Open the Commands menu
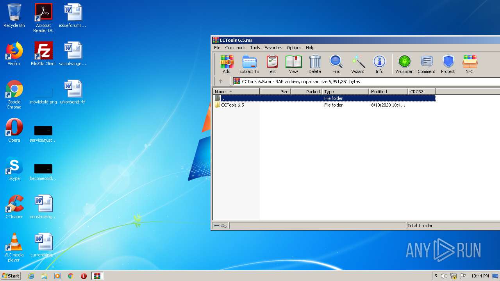Image resolution: width=500 pixels, height=281 pixels. 235,48
